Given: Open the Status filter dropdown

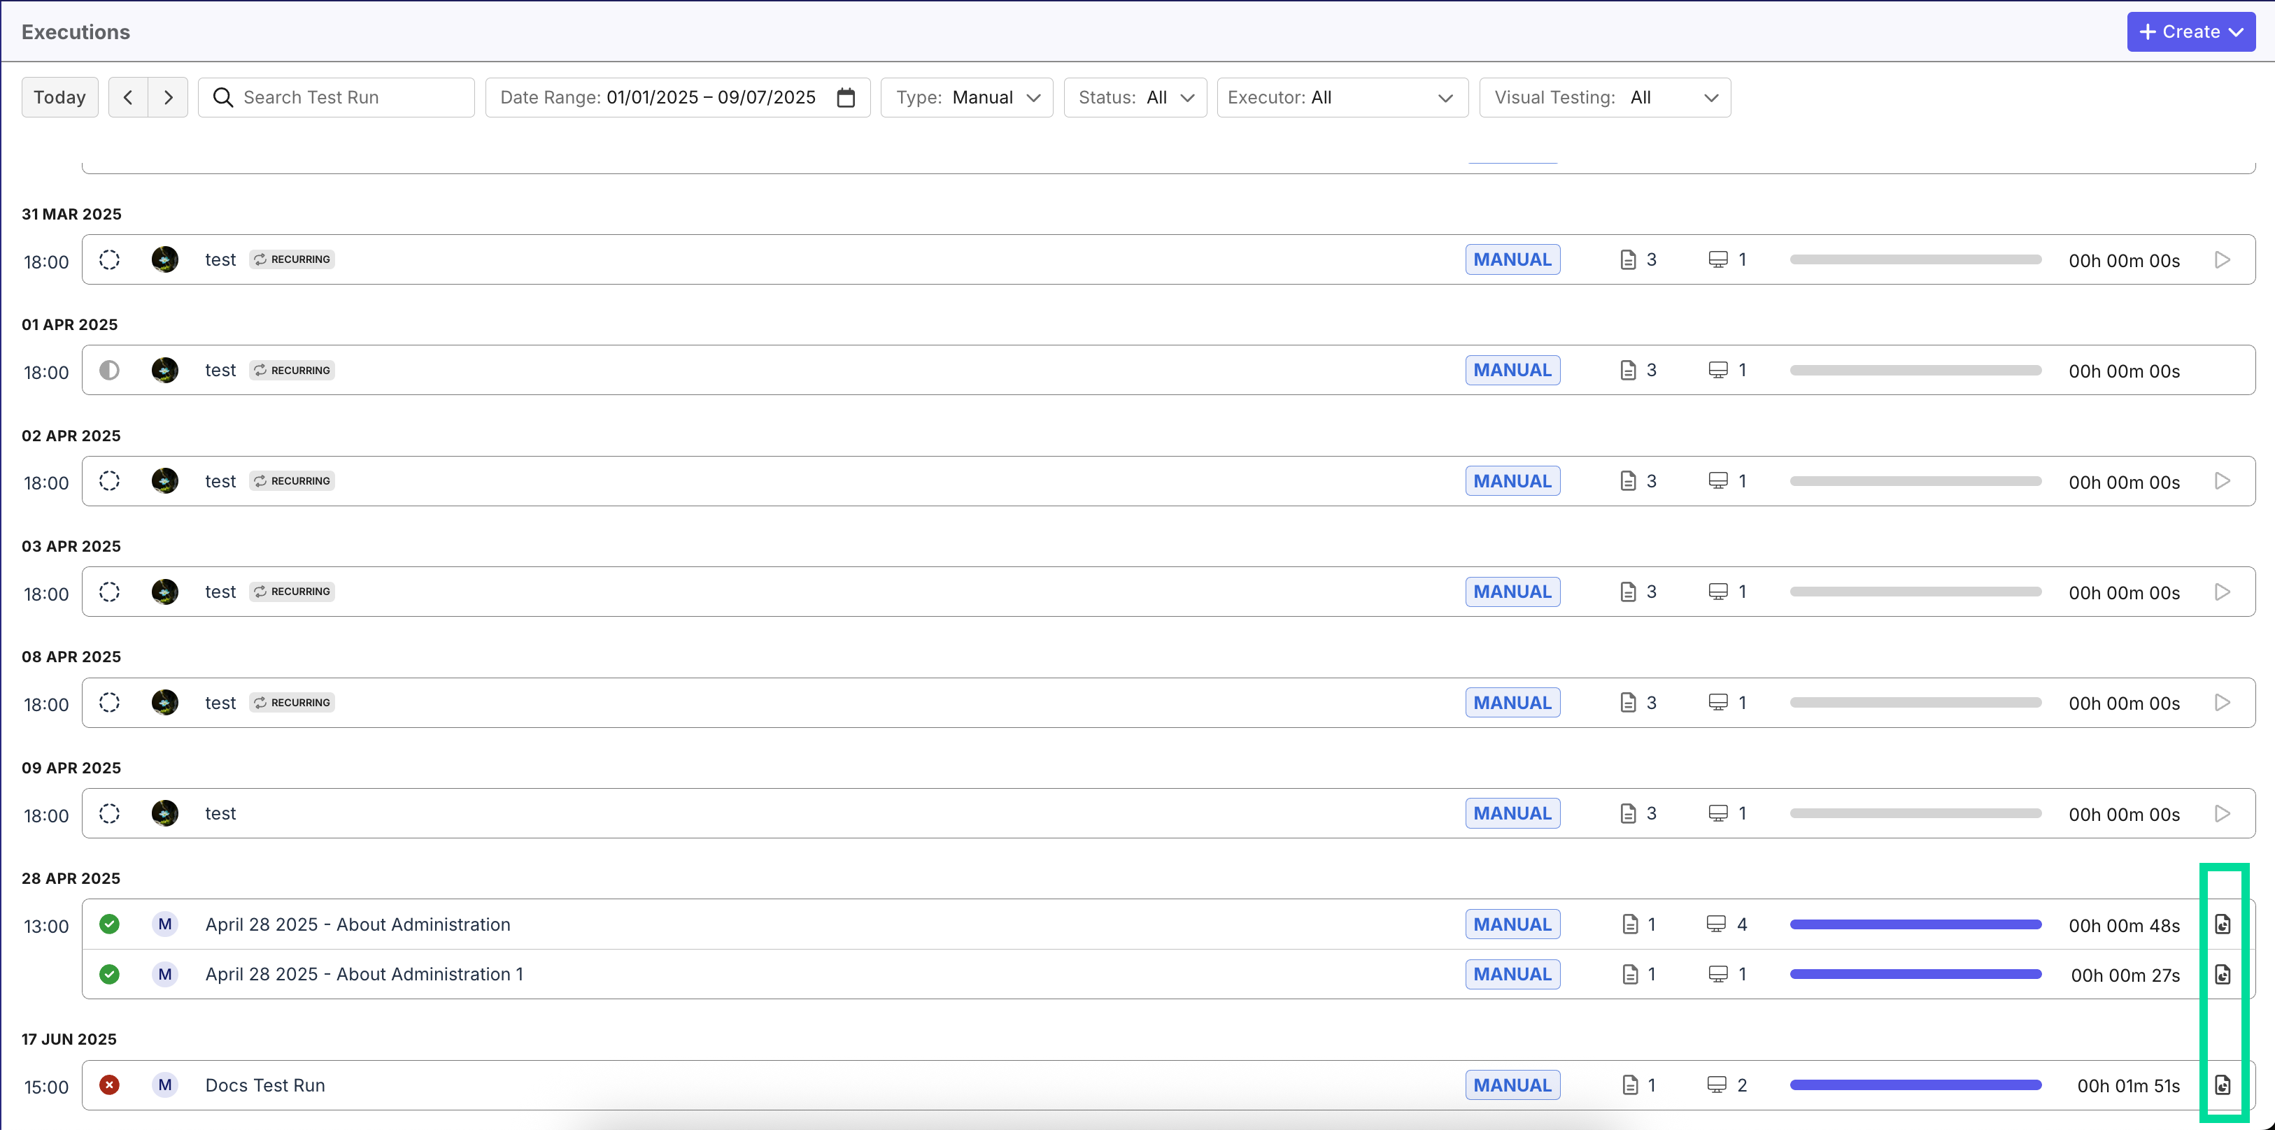Looking at the screenshot, I should (1135, 97).
